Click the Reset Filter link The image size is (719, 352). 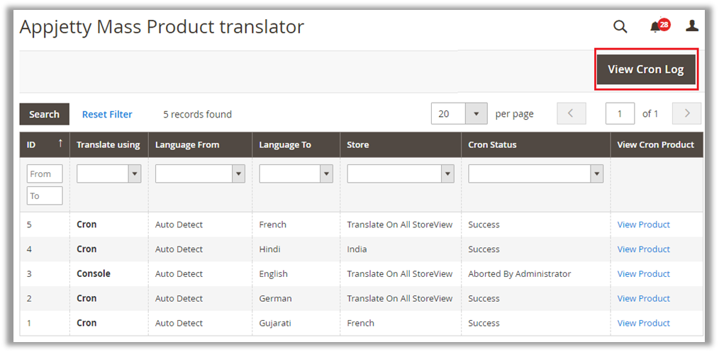coord(107,114)
